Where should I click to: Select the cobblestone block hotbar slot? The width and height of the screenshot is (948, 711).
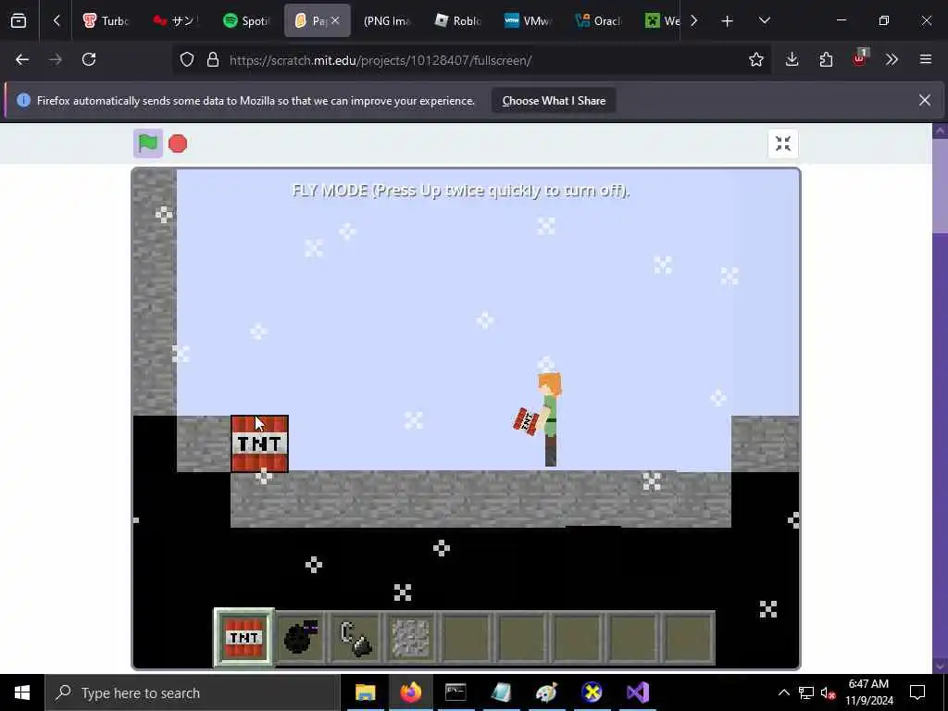tap(411, 638)
